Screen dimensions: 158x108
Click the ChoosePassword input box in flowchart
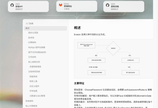tap(86, 45)
